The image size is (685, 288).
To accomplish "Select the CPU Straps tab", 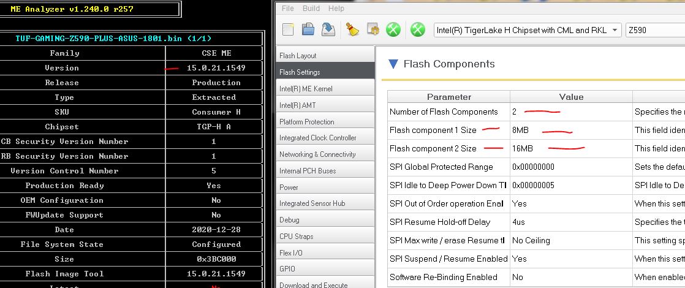I will point(325,237).
